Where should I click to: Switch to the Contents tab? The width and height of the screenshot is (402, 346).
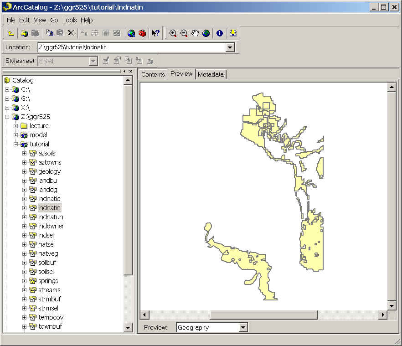coord(153,74)
